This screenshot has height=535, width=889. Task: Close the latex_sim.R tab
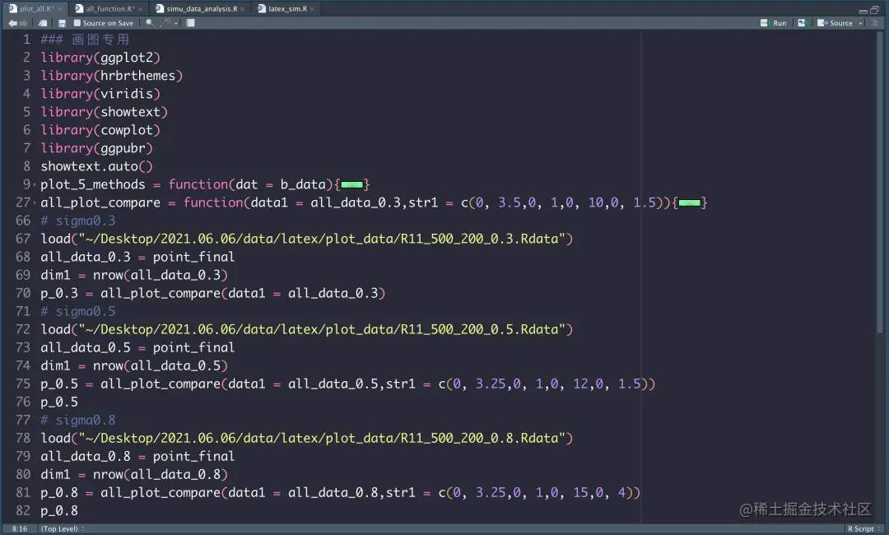point(313,9)
